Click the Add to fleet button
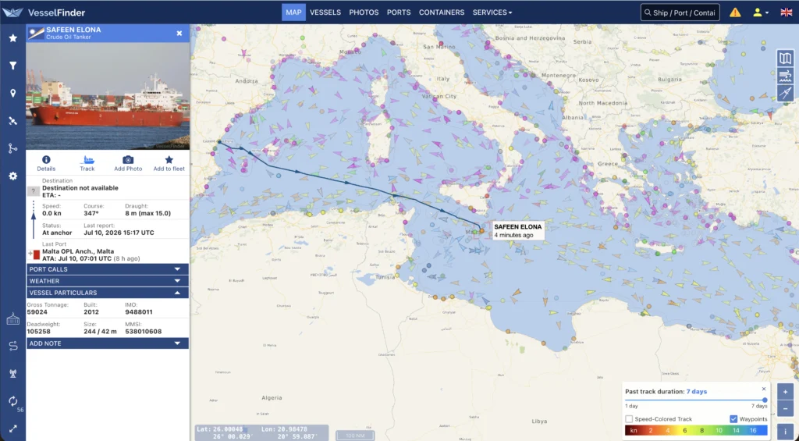Viewport: 799px width, 441px height. [169, 164]
